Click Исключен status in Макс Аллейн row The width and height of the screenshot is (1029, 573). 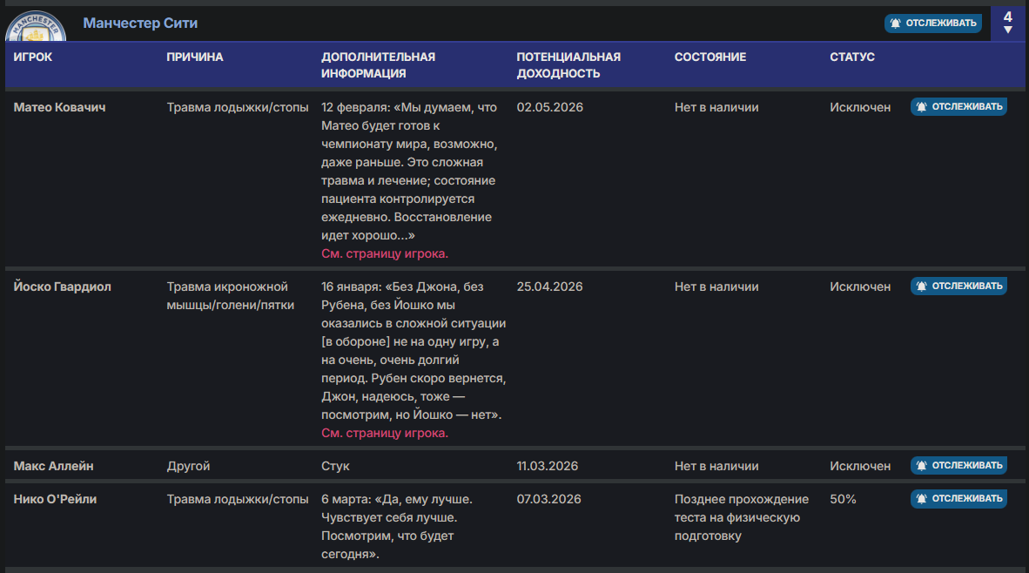pyautogui.click(x=860, y=466)
